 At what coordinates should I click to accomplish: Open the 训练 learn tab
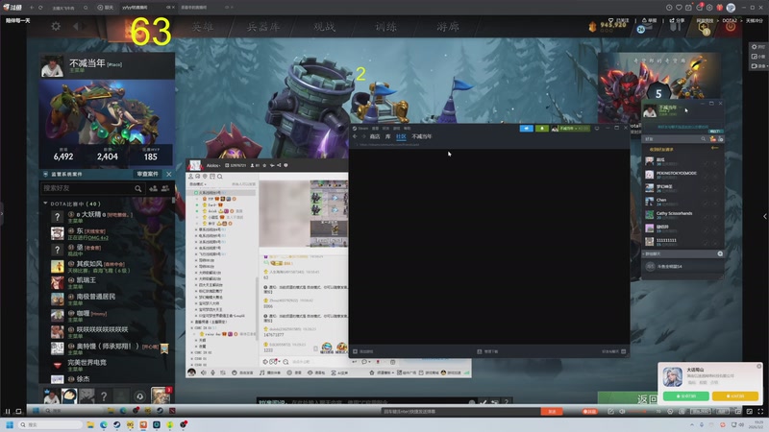pos(386,27)
